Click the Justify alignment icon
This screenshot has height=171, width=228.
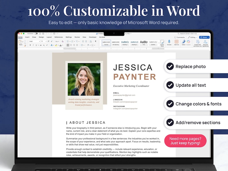click(77, 45)
